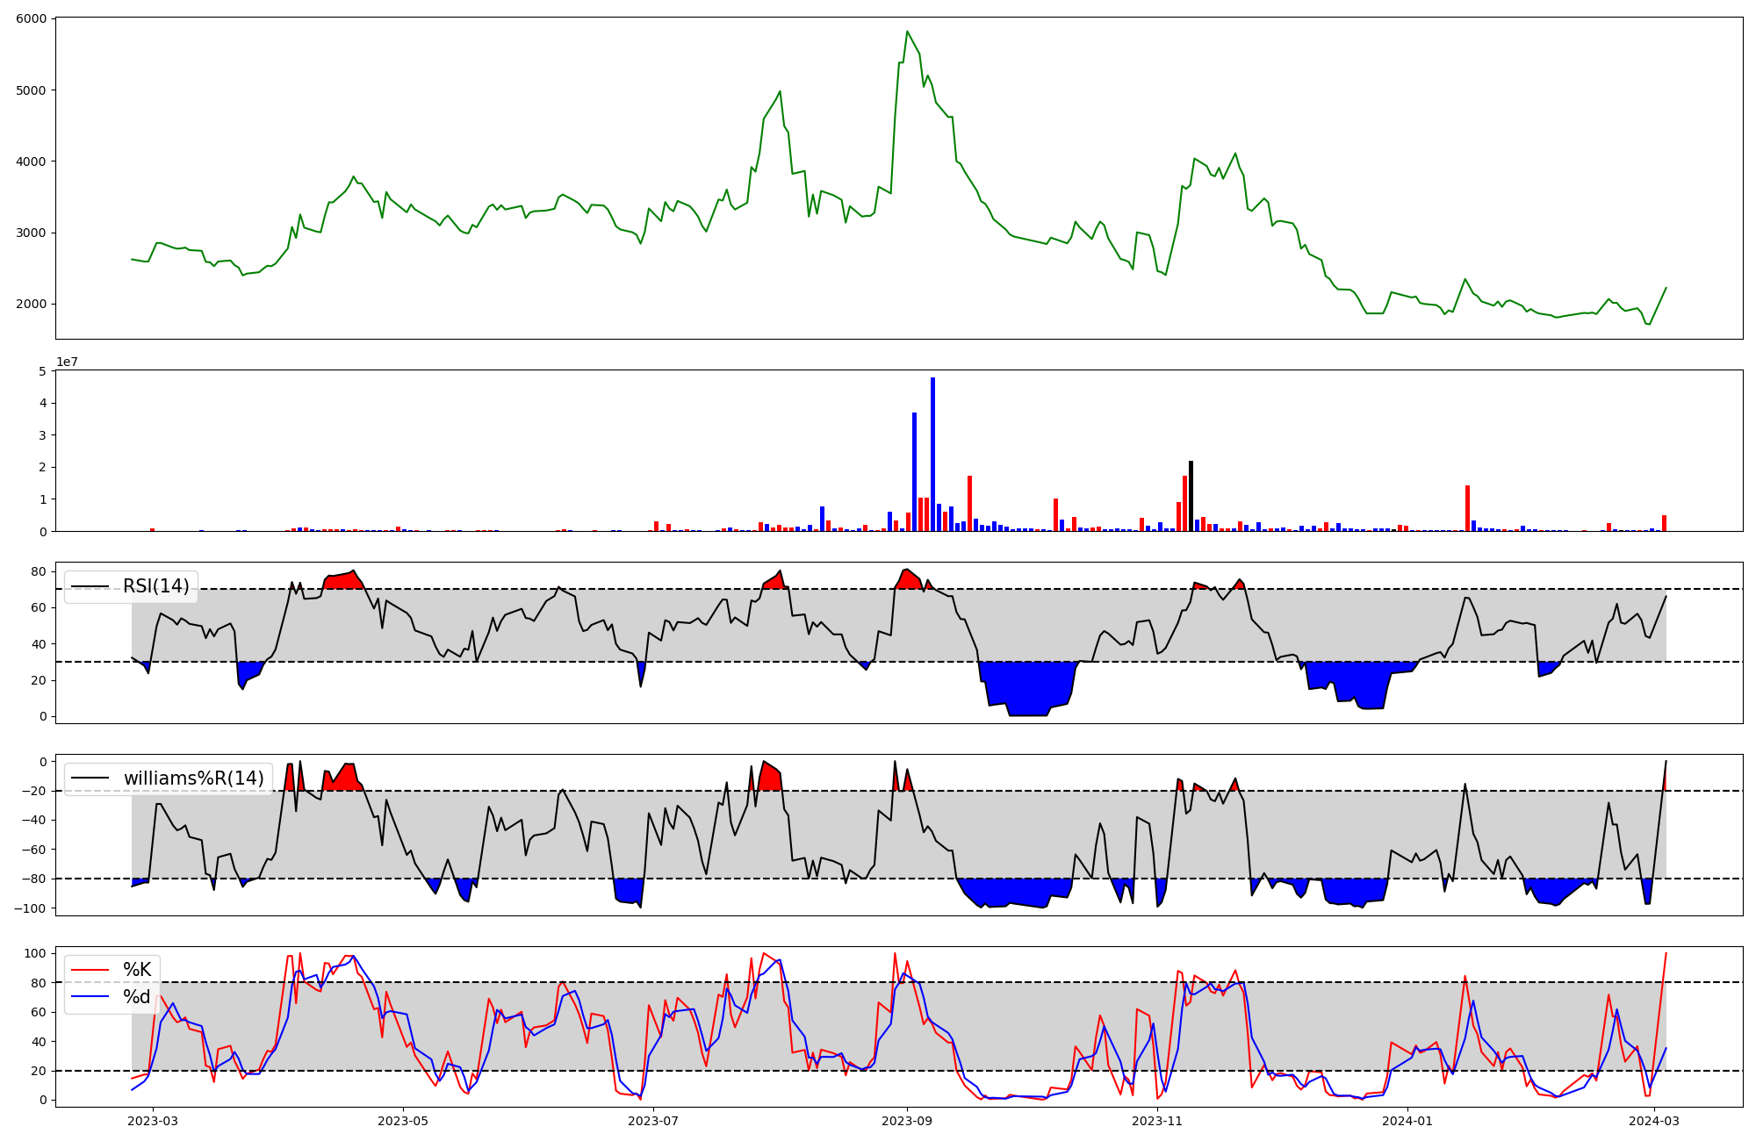
Task: Click the 2023-09 x-axis date label
Action: coord(907,1121)
